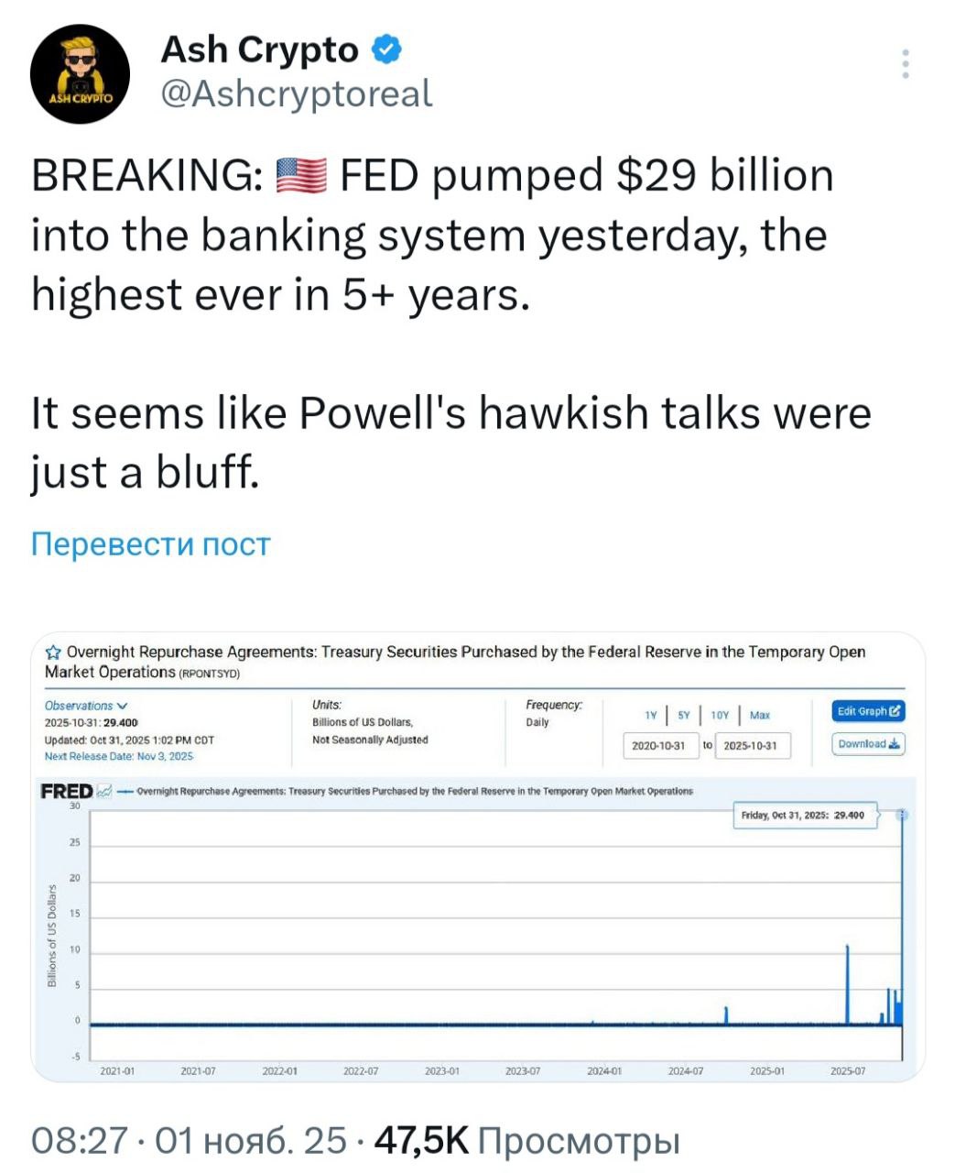955x1173 pixels.
Task: Click the small chart icon beside FRED
Action: click(x=104, y=791)
